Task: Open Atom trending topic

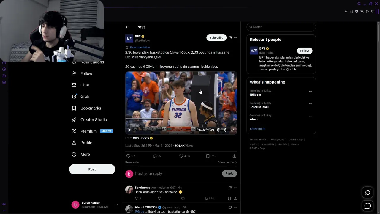Action: (x=254, y=119)
